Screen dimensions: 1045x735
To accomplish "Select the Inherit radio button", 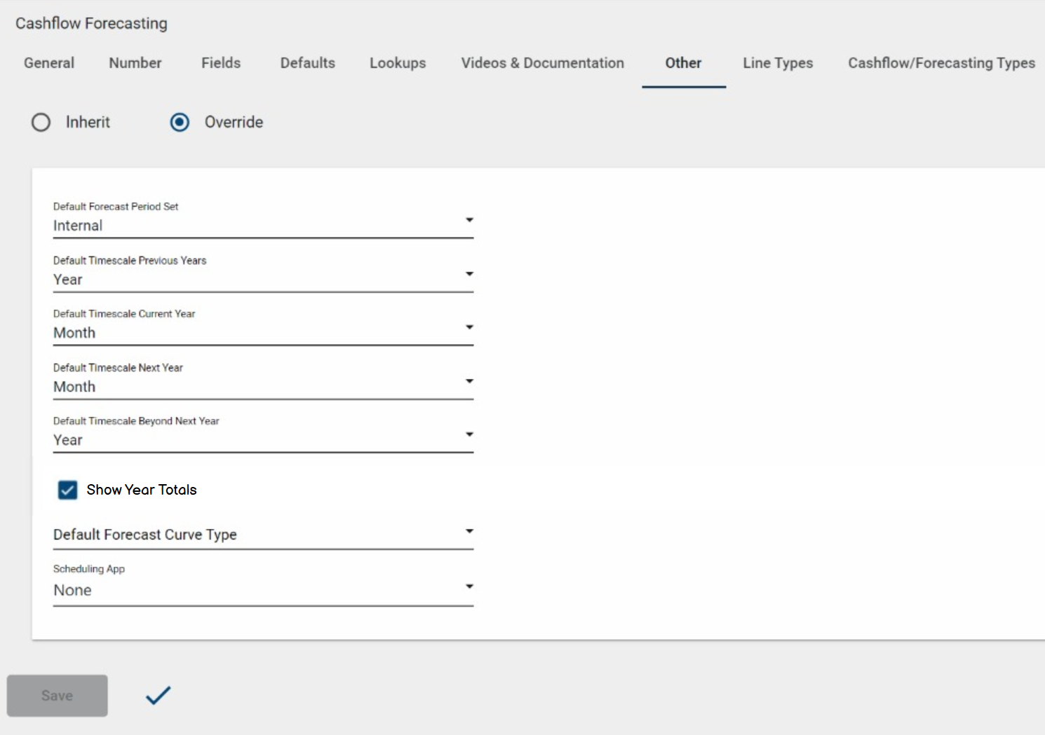I will tap(41, 123).
